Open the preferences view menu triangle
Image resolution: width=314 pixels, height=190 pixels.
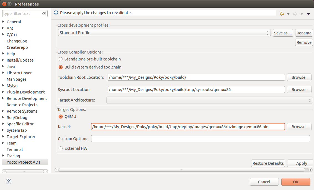(x=308, y=13)
